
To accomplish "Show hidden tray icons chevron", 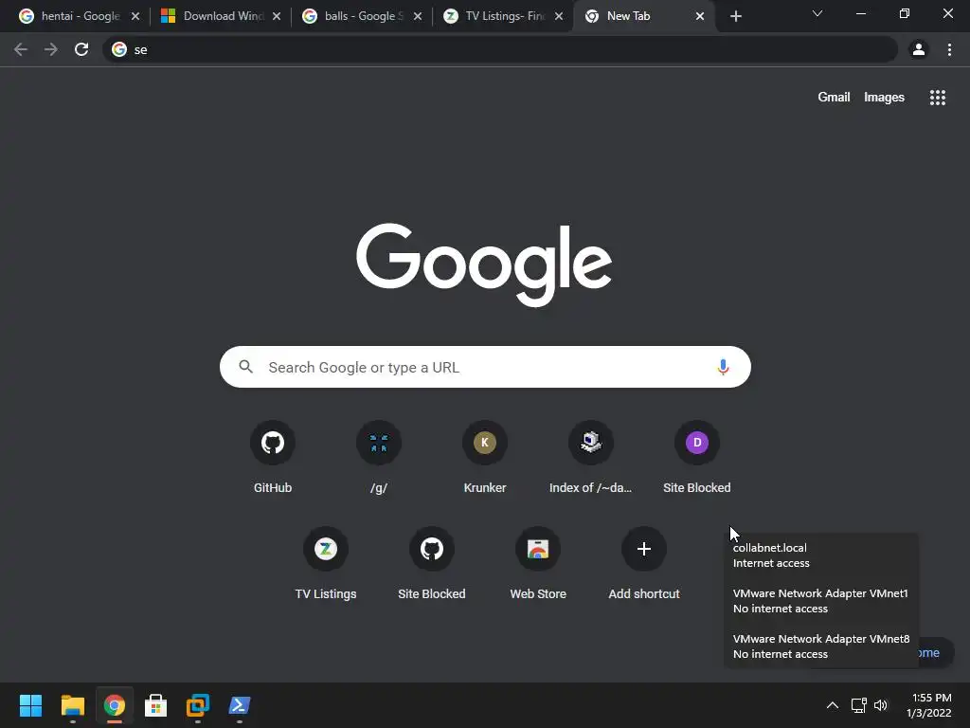I will tap(833, 705).
